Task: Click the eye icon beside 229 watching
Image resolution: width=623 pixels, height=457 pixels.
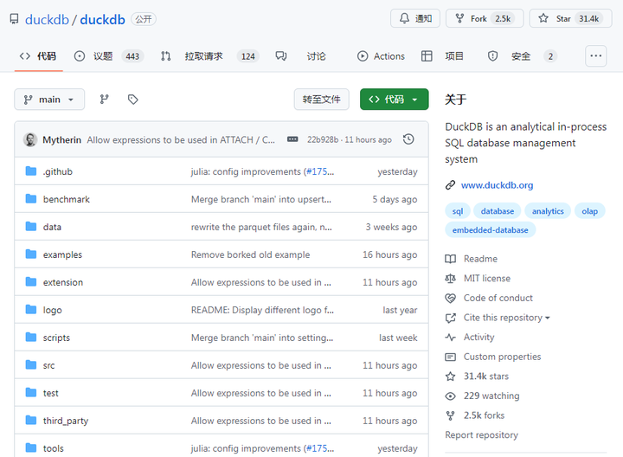Action: (450, 396)
